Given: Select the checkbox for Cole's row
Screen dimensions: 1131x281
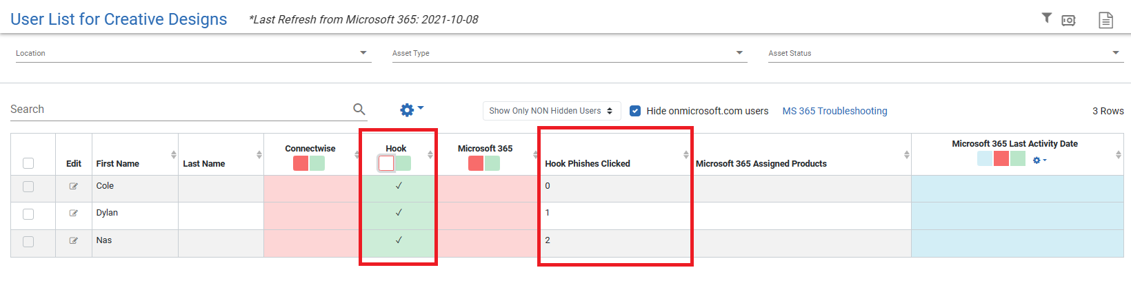Looking at the screenshot, I should (x=28, y=186).
